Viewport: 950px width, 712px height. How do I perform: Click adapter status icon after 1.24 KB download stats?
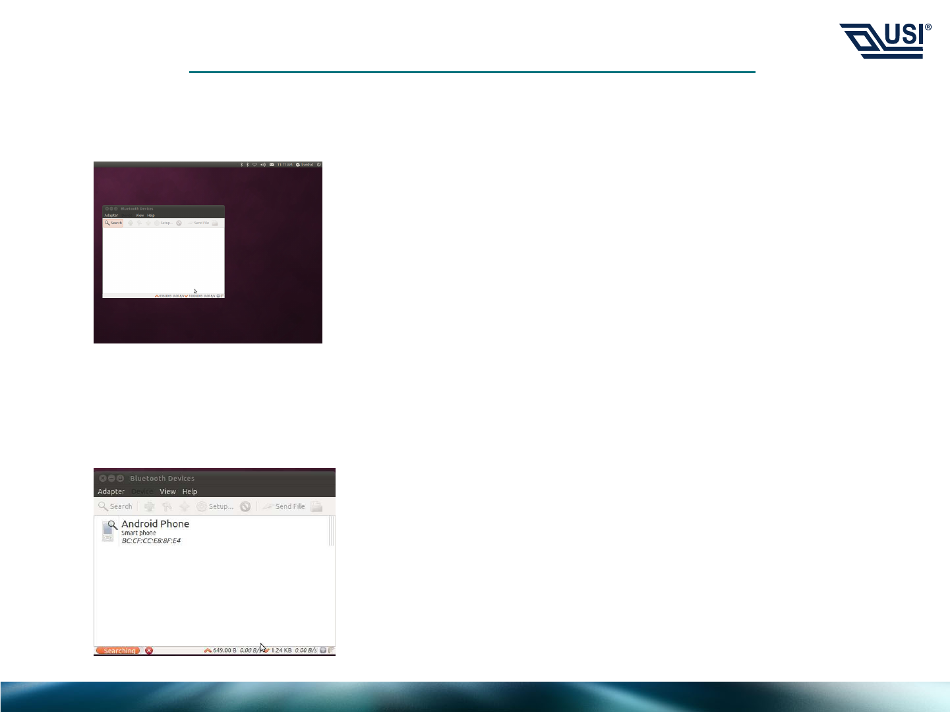coord(323,650)
